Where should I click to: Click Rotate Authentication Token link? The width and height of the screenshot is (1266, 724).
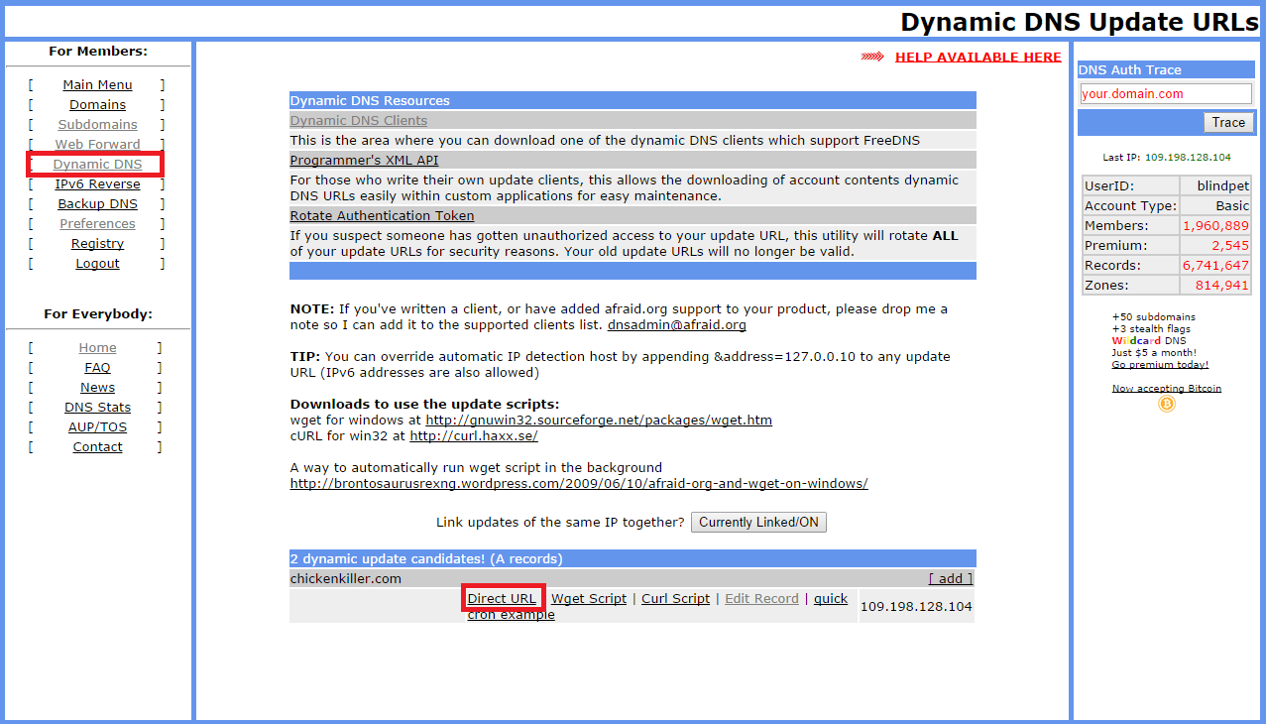382,216
